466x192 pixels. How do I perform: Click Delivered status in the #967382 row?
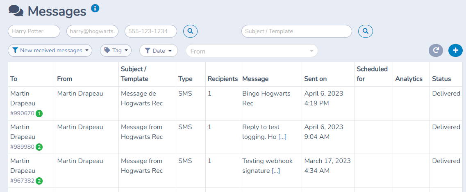click(446, 161)
